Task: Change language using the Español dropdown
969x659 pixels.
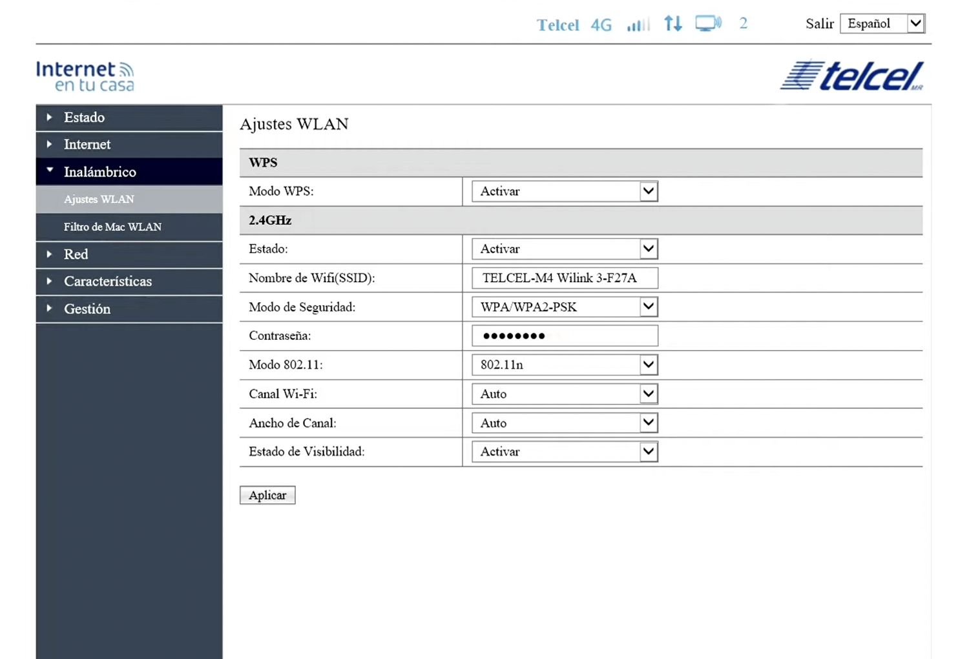Action: pos(882,24)
